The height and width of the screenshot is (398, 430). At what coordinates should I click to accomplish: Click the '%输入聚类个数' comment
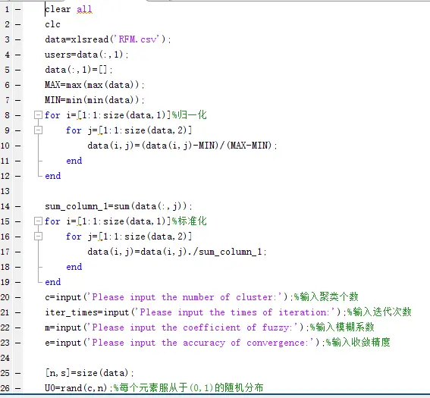[x=326, y=297]
